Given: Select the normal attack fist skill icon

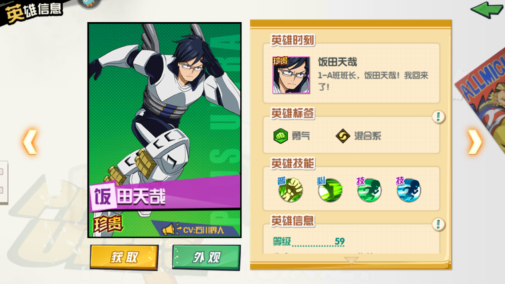Looking at the screenshot, I should click(291, 190).
